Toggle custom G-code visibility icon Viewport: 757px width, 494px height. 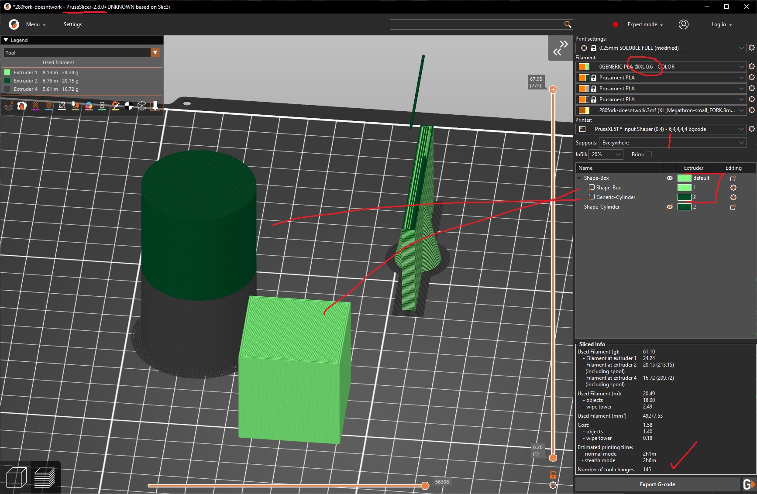click(115, 106)
